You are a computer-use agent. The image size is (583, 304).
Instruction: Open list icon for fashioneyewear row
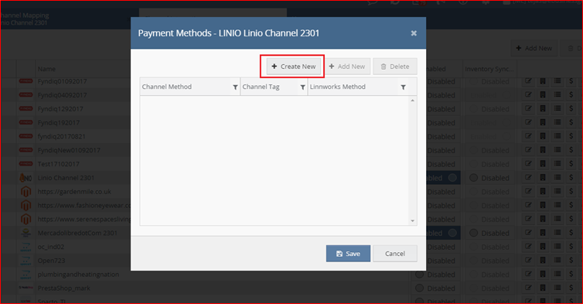click(557, 205)
